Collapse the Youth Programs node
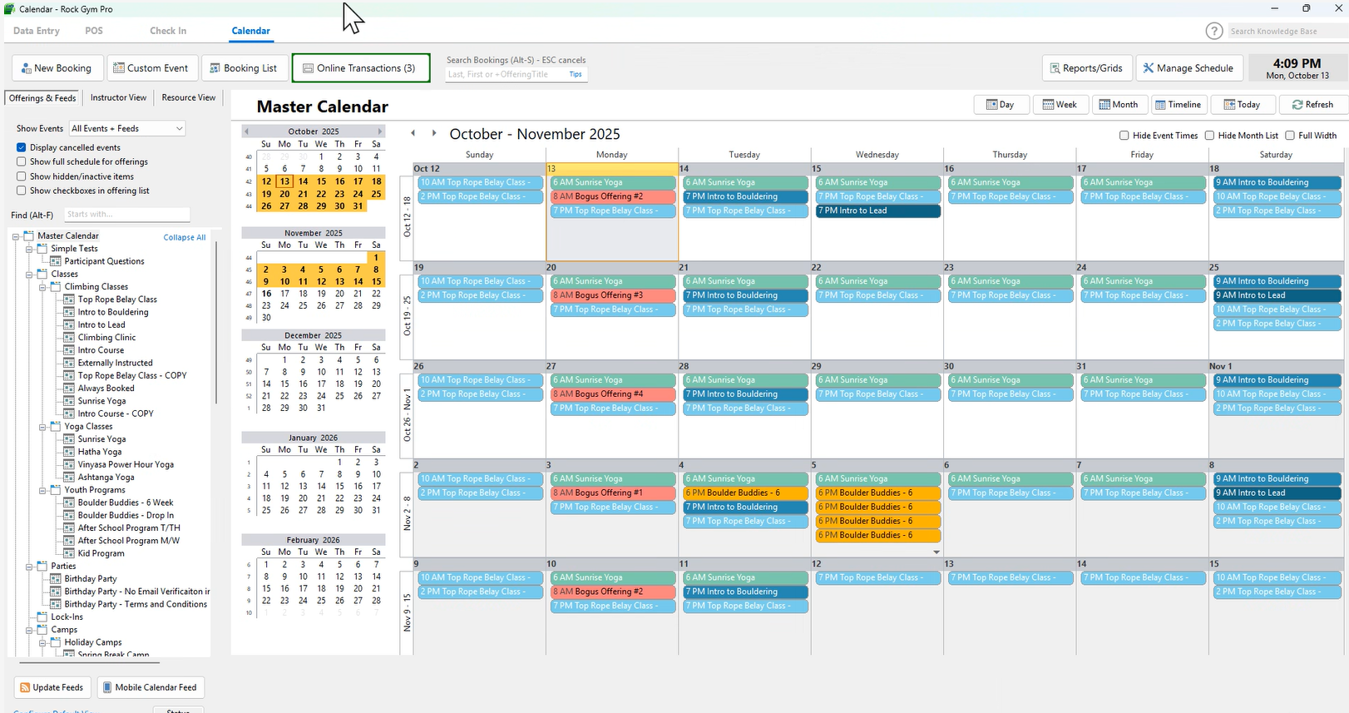1349x713 pixels. tap(42, 490)
